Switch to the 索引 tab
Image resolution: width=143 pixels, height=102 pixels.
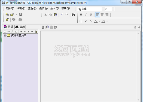(8, 27)
